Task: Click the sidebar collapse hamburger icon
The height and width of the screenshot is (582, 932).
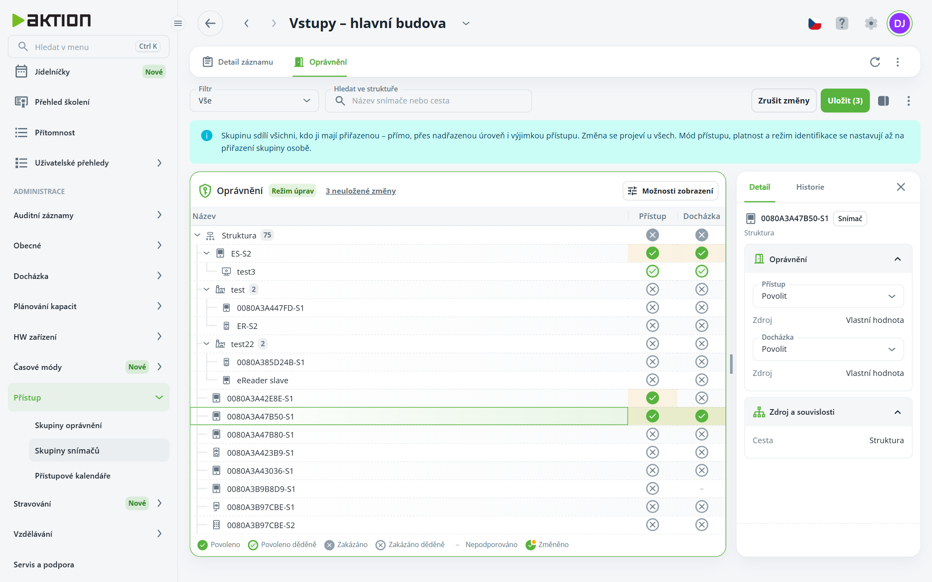Action: tap(178, 23)
